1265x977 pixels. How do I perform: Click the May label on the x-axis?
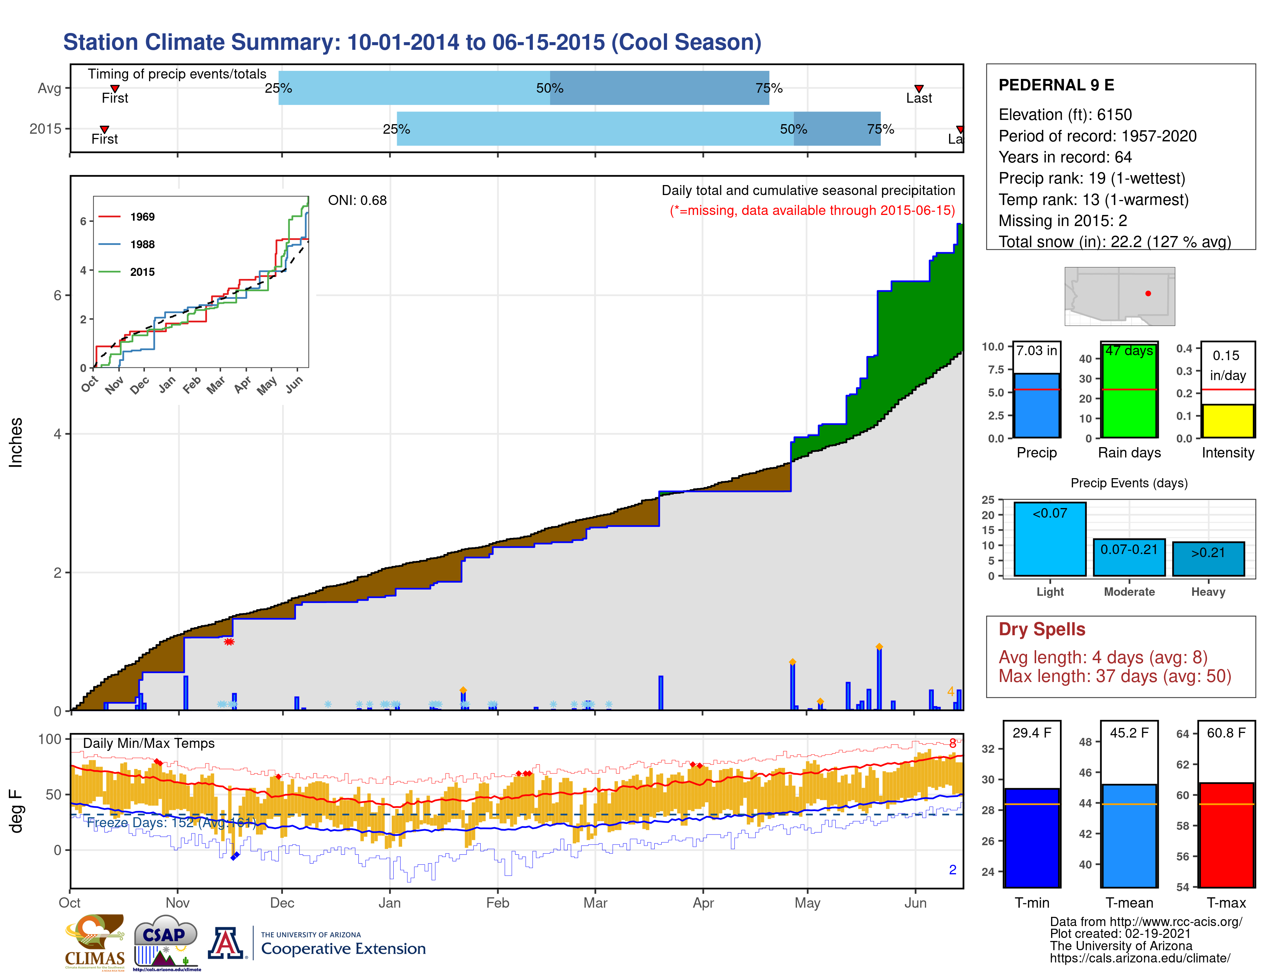click(x=807, y=903)
